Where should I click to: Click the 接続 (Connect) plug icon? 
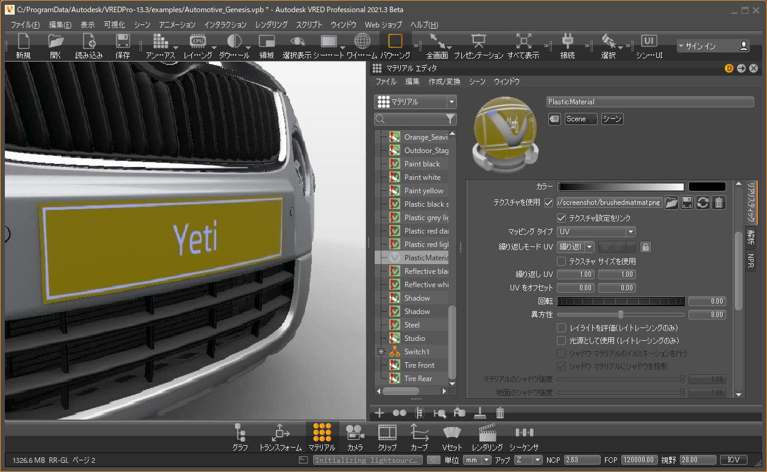click(x=567, y=41)
